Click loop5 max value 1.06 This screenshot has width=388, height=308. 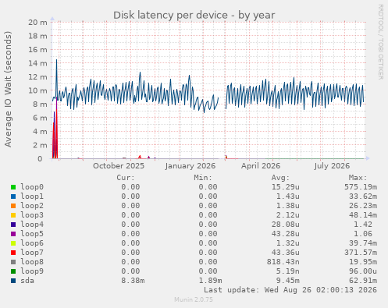pos(363,234)
